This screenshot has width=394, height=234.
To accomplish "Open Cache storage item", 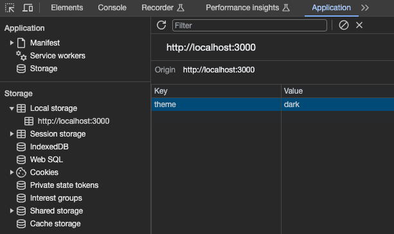I will 55,224.
